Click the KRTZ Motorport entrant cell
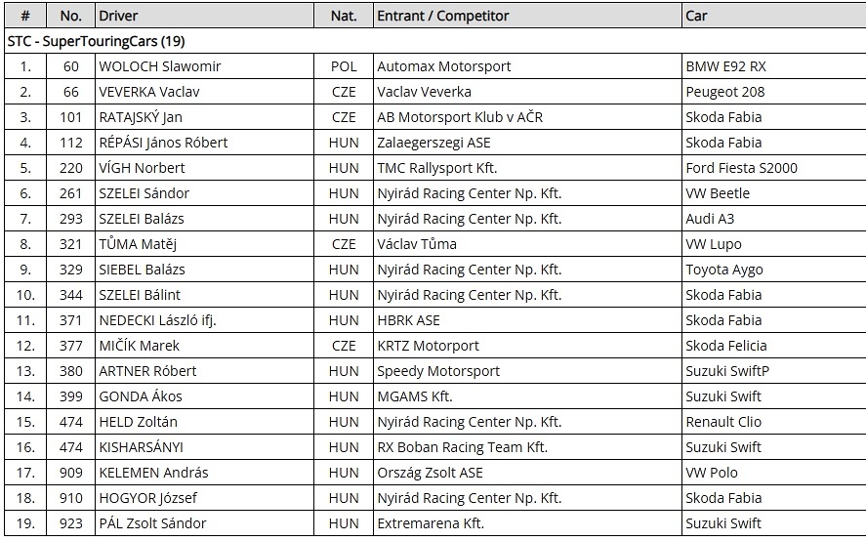 (x=527, y=346)
